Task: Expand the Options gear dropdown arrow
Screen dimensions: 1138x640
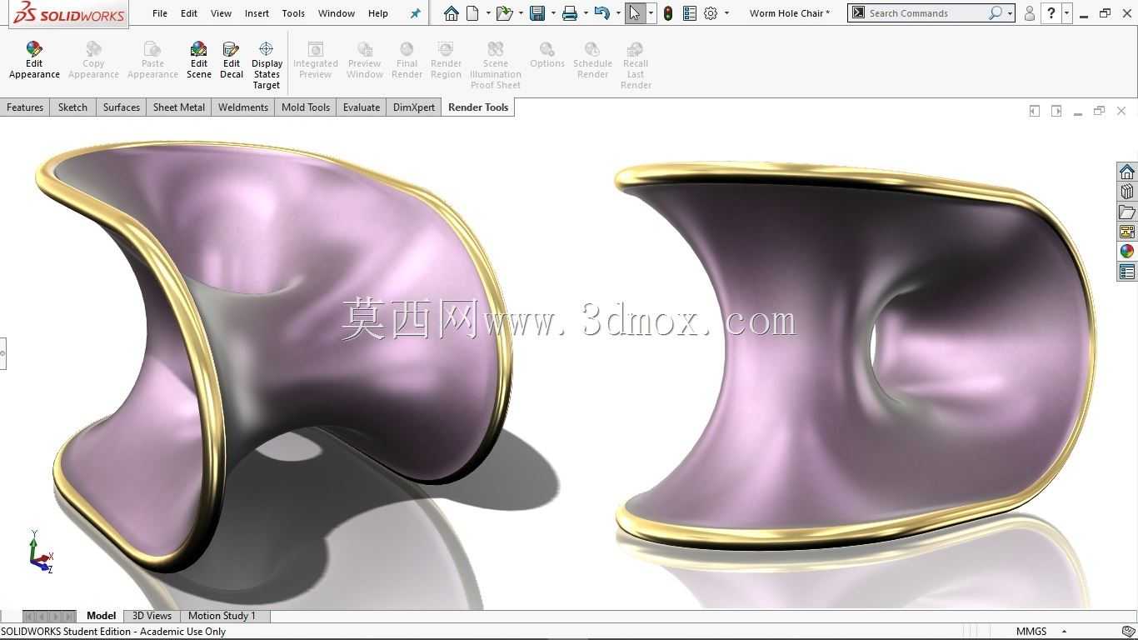Action: pyautogui.click(x=726, y=13)
